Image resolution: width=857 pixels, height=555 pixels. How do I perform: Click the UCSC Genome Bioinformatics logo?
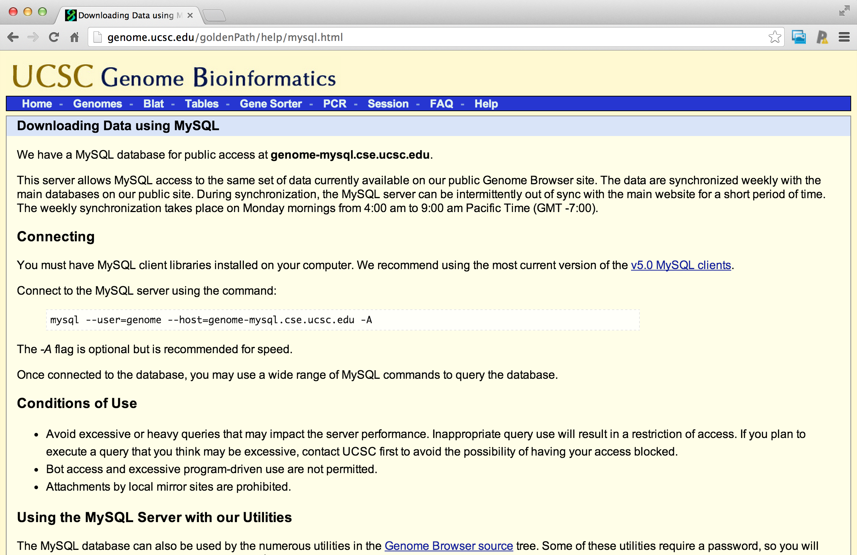click(174, 76)
